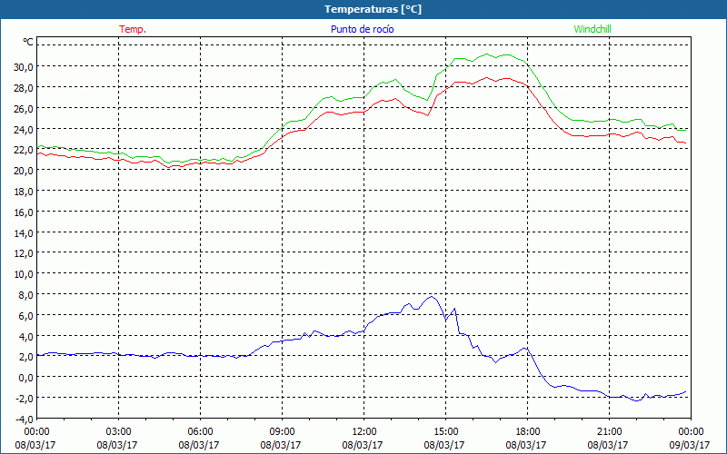Click the -2,0 y-axis value
The height and width of the screenshot is (454, 727).
pyautogui.click(x=25, y=398)
